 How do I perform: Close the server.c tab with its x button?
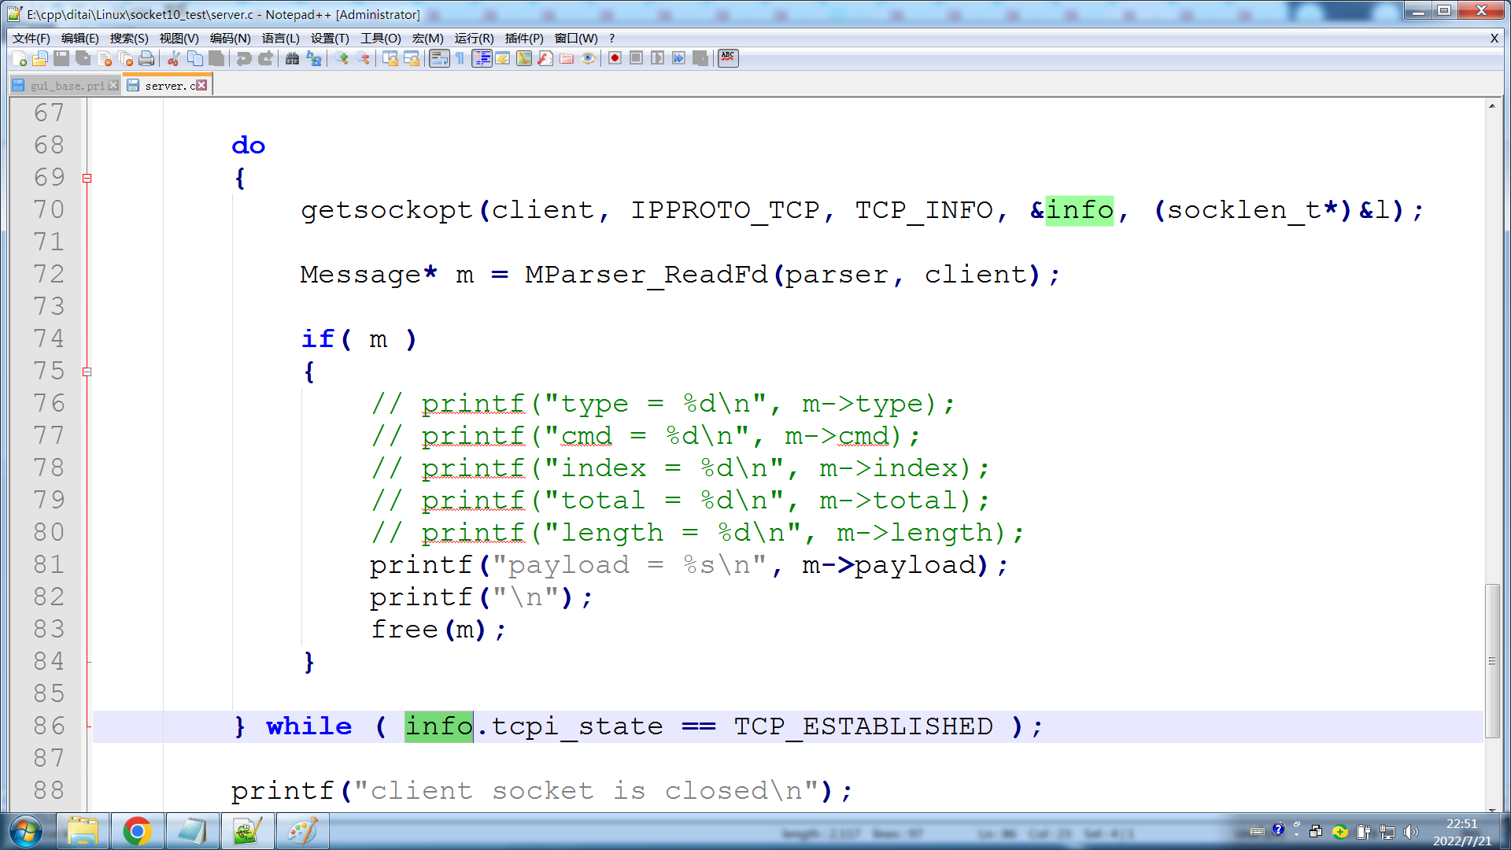click(x=203, y=83)
